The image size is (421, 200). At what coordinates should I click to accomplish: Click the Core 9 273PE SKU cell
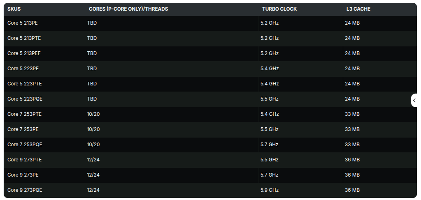(x=23, y=175)
